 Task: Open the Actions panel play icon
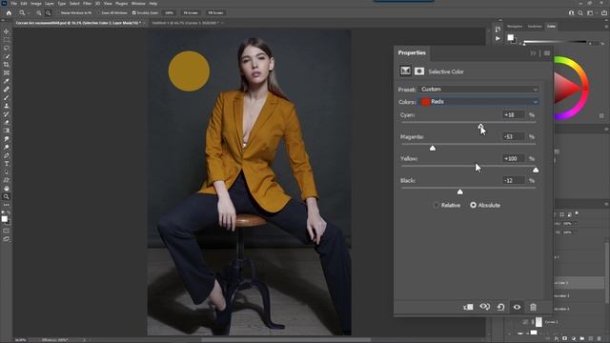coord(498,38)
